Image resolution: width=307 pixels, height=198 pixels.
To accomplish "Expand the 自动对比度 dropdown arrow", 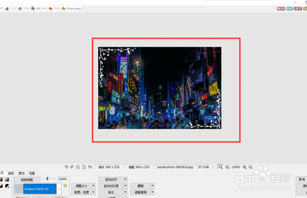I will coord(125,186).
